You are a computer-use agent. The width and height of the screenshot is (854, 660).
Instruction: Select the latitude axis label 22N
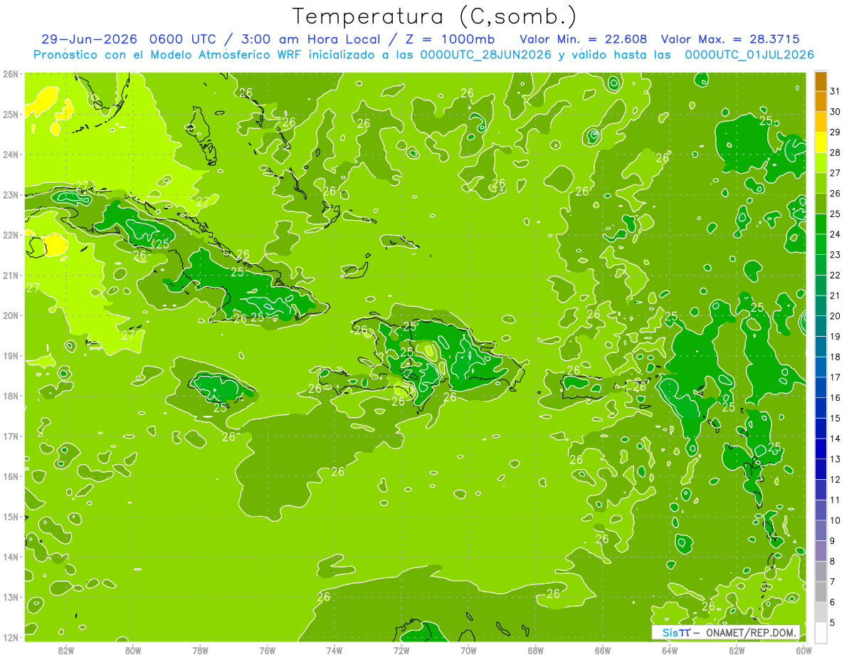tap(10, 235)
